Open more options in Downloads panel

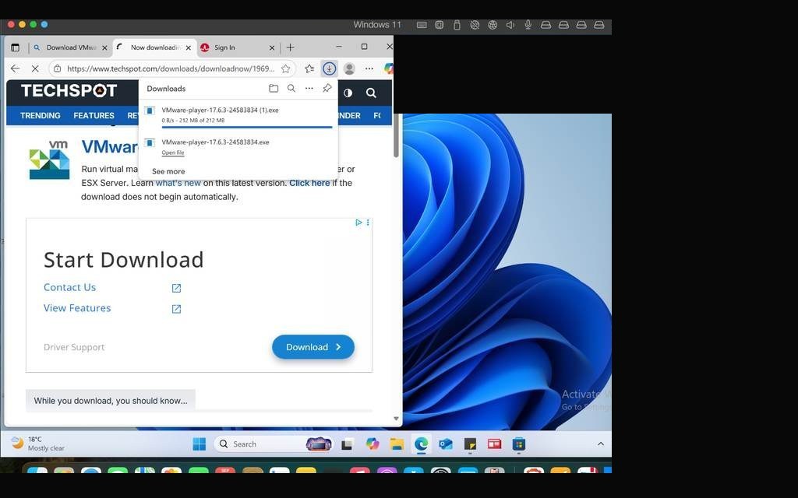click(x=309, y=89)
